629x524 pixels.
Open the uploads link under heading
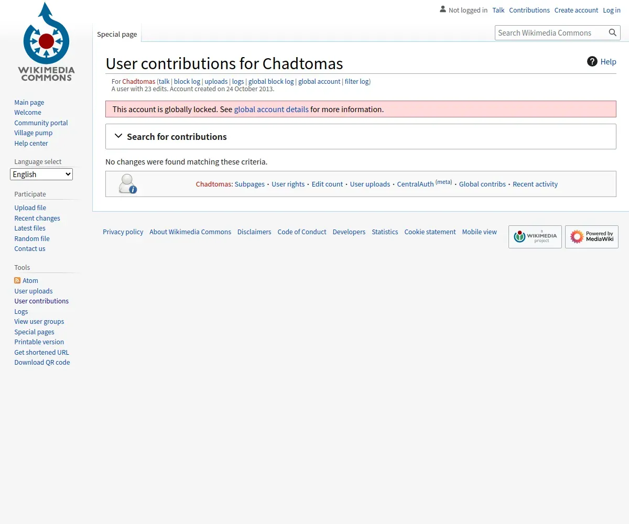[x=216, y=81]
